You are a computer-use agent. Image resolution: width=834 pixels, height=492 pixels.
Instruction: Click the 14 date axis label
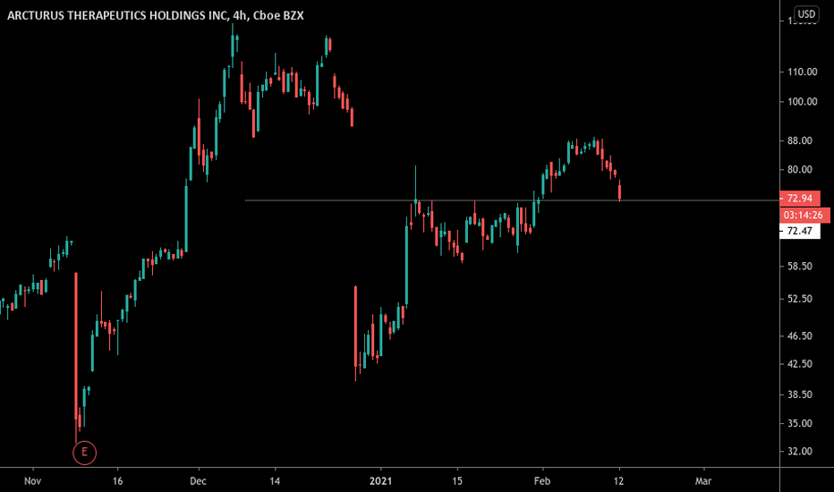tap(275, 481)
